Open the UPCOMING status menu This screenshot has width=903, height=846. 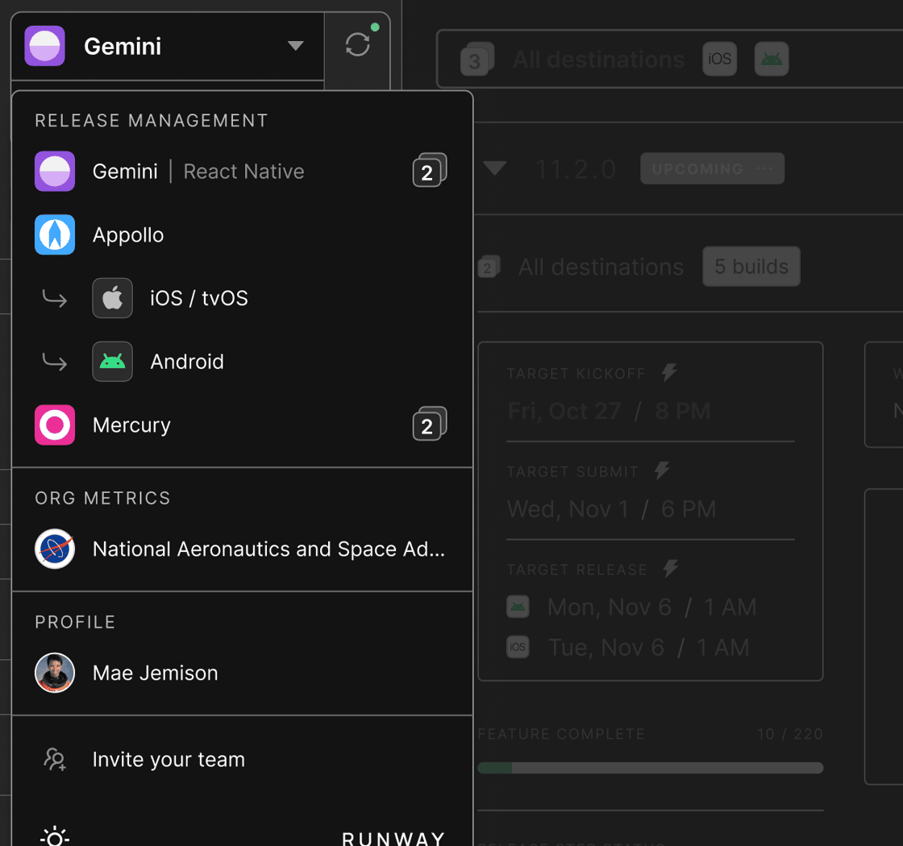[713, 168]
